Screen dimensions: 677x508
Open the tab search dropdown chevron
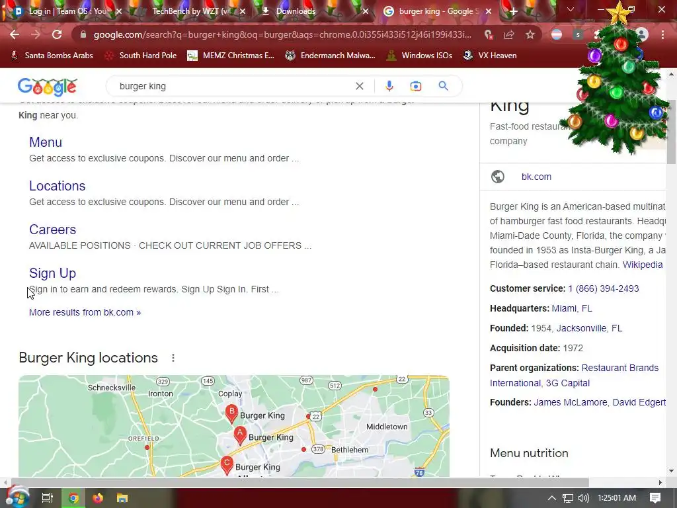click(x=571, y=9)
